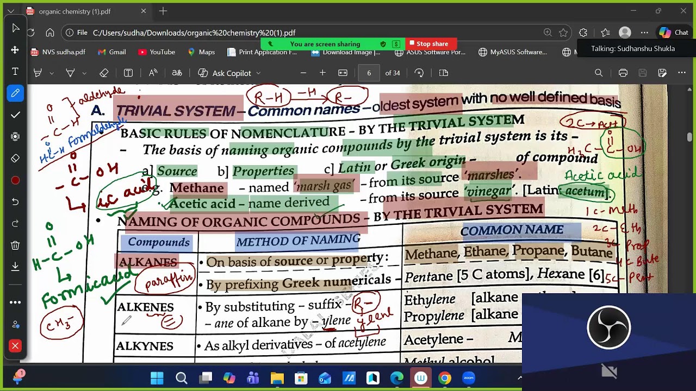Open the zoom magnifier in address bar
Screen dimensions: 696x391
coord(548,33)
